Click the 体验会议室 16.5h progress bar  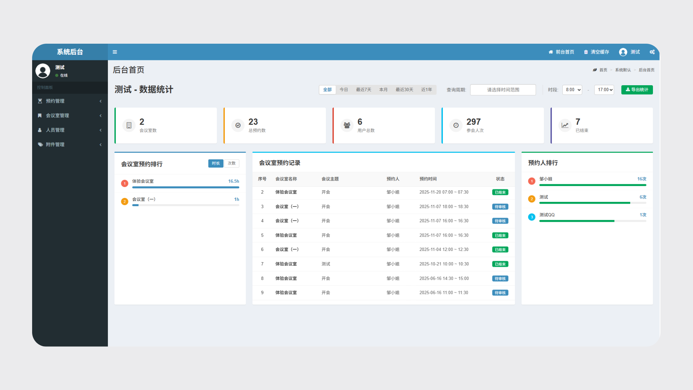tap(186, 187)
